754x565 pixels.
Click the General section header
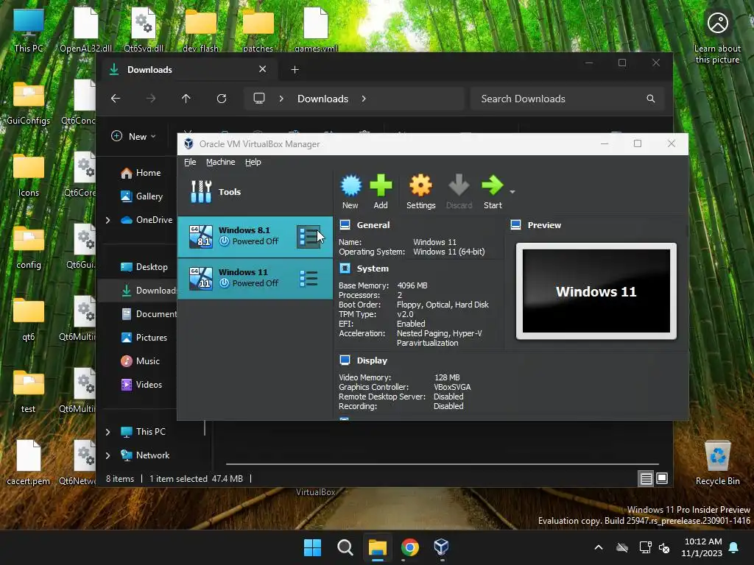tap(373, 225)
